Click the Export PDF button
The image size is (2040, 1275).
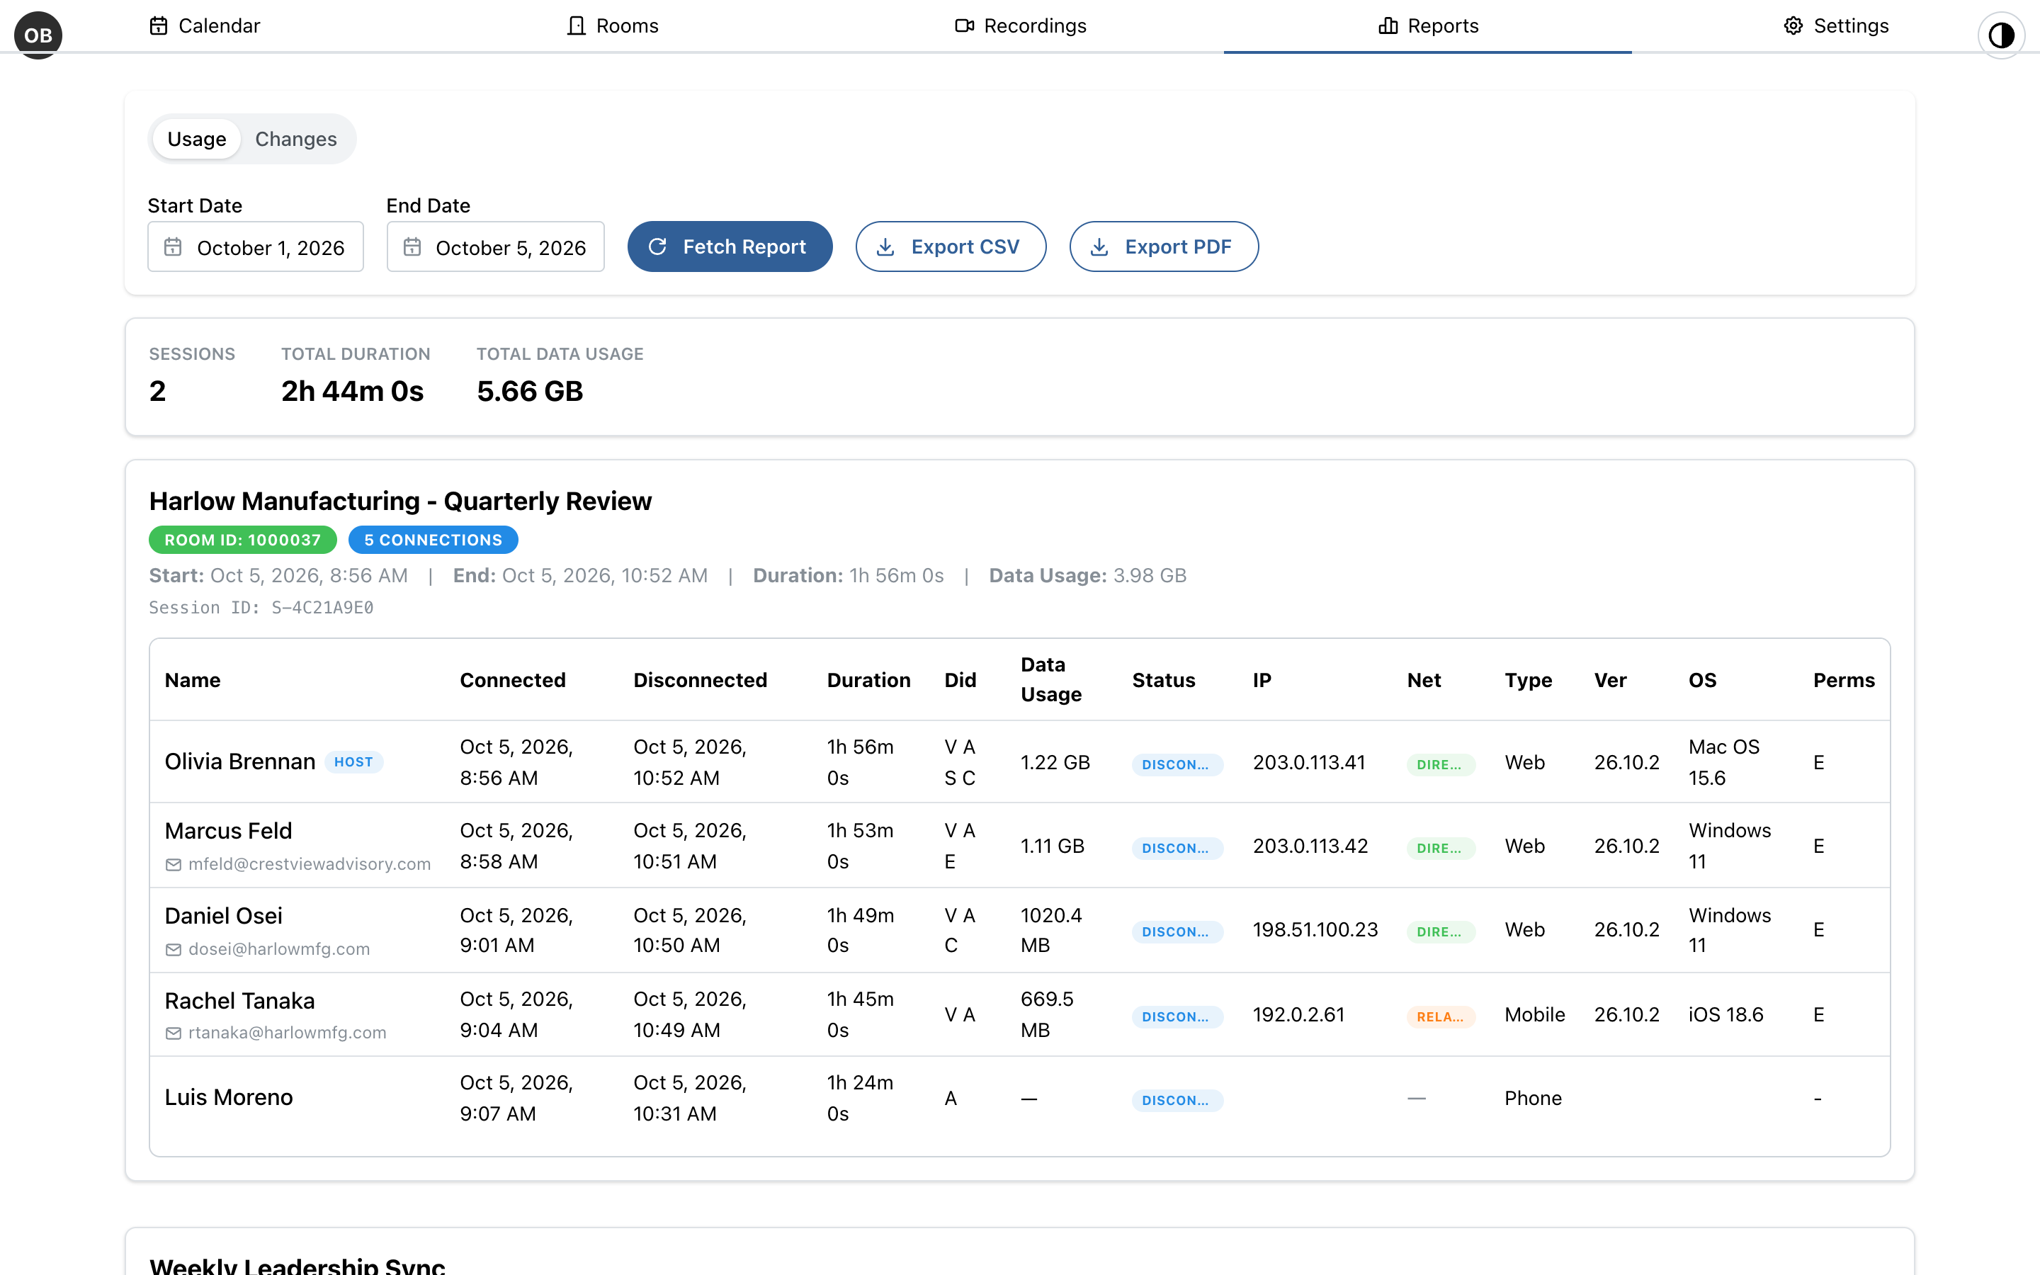1164,247
